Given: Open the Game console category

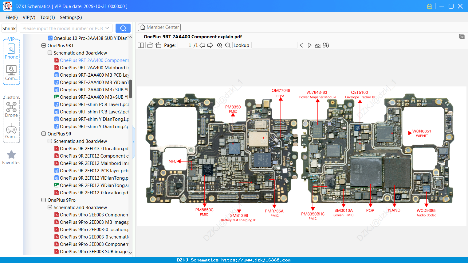Looking at the screenshot, I should pyautogui.click(x=11, y=131).
